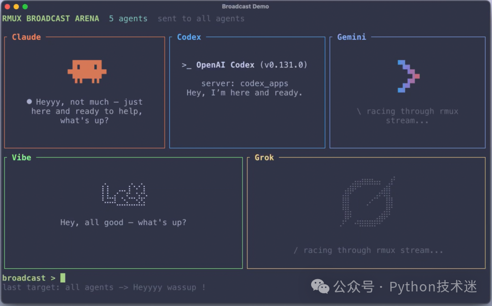The height and width of the screenshot is (306, 492).
Task: Minimize the Broadcast Demo window
Action: tap(16, 6)
